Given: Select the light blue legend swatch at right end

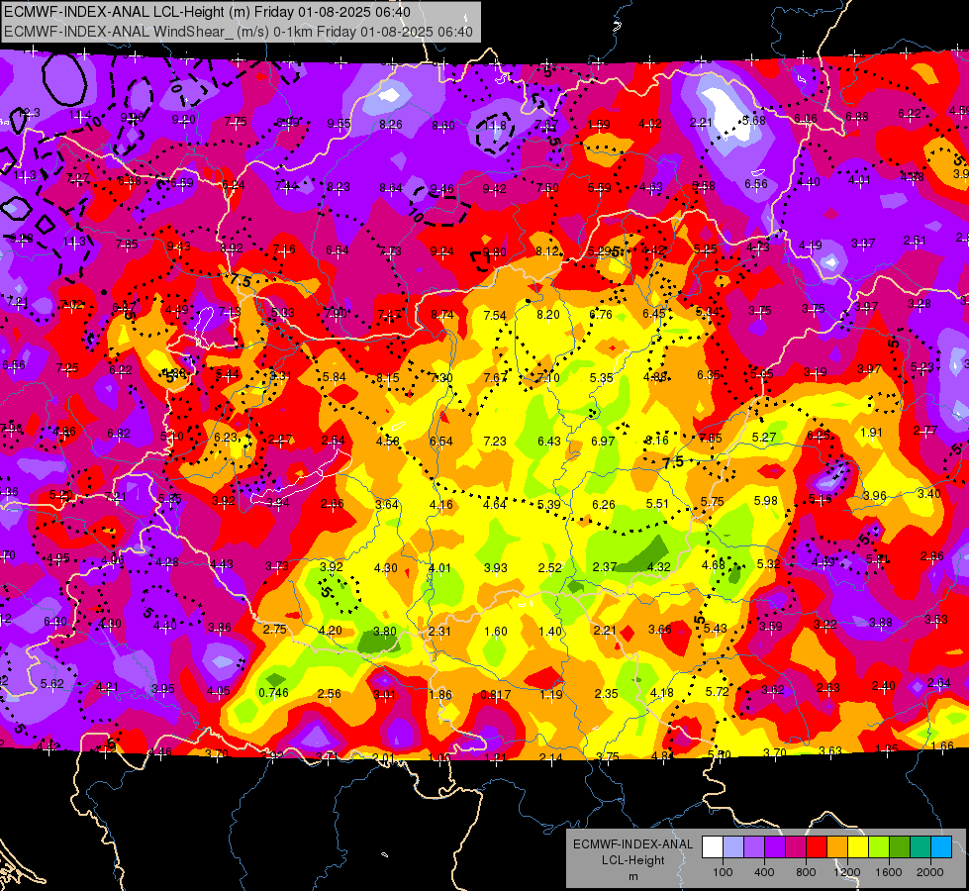Looking at the screenshot, I should [941, 847].
